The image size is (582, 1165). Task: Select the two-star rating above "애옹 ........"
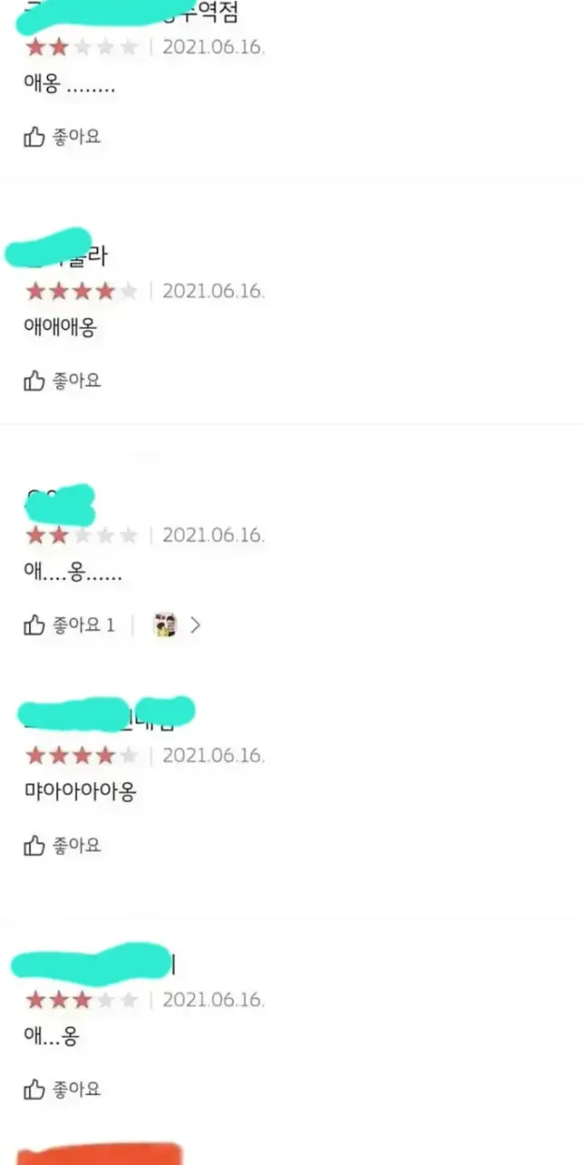tap(82, 47)
